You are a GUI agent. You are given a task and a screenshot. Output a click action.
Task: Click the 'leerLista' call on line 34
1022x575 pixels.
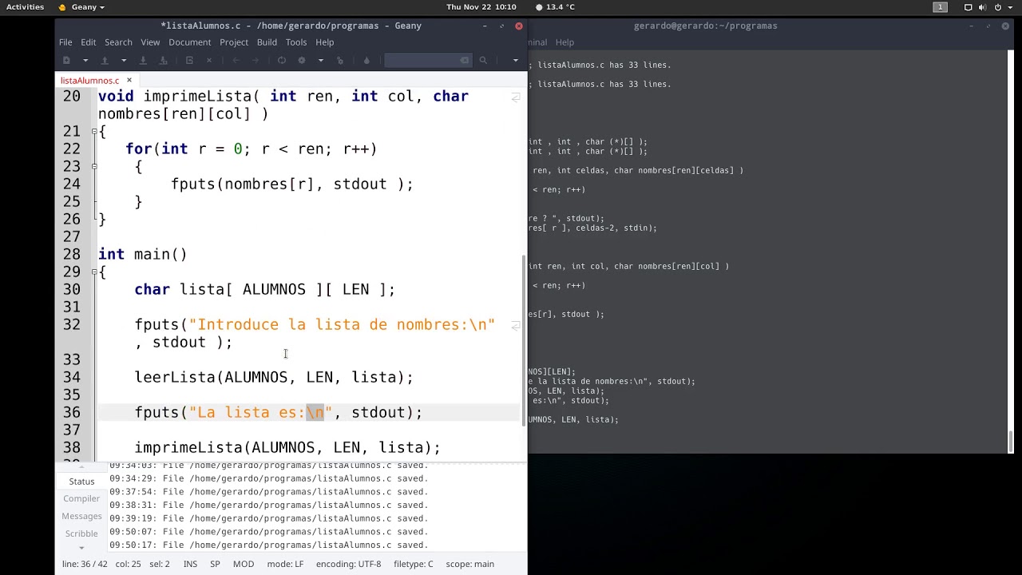click(175, 377)
